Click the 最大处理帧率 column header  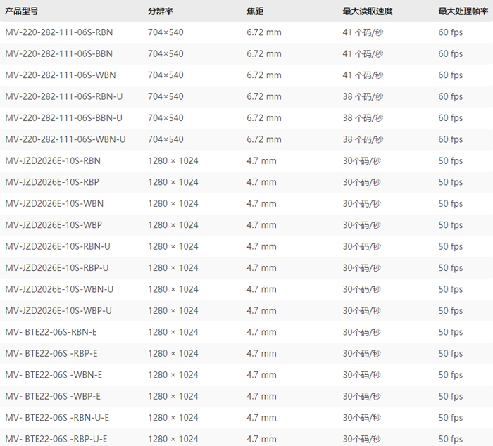(x=463, y=11)
